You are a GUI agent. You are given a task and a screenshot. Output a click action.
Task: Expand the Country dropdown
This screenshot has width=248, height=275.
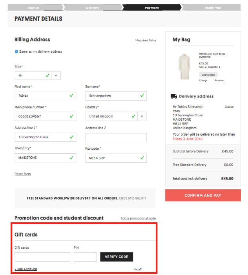[142, 116]
